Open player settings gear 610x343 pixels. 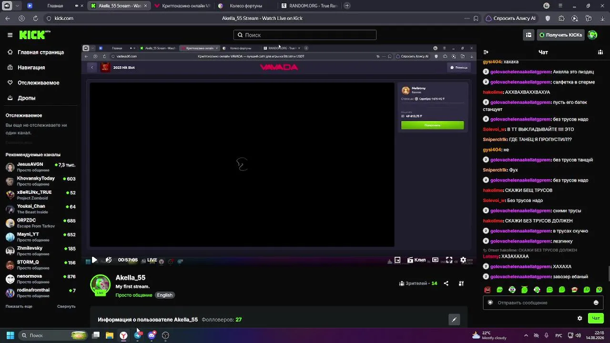(x=463, y=260)
